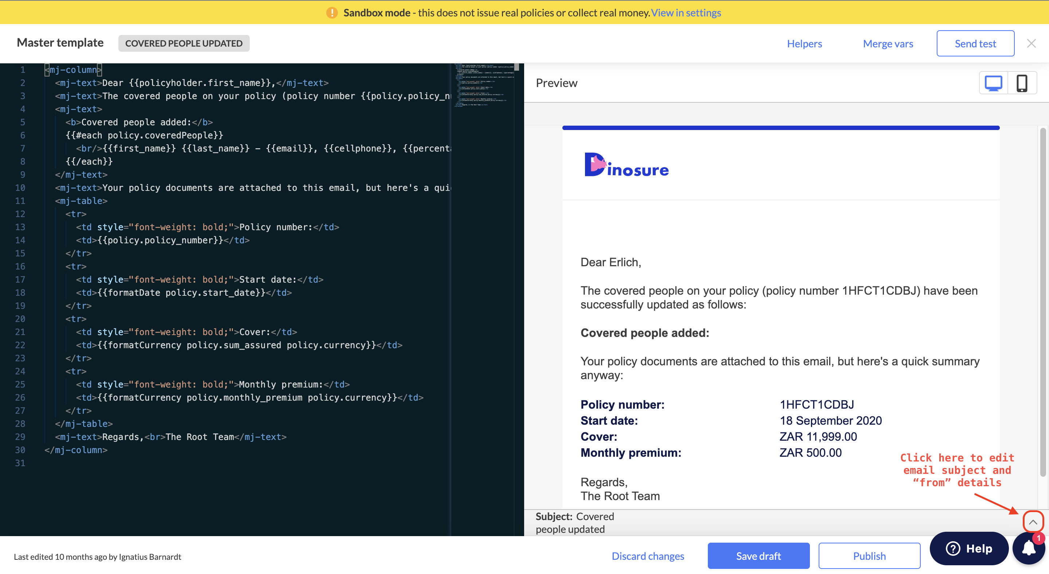Open the Merge vars menu
Screen dimensions: 1049x574
pos(888,44)
